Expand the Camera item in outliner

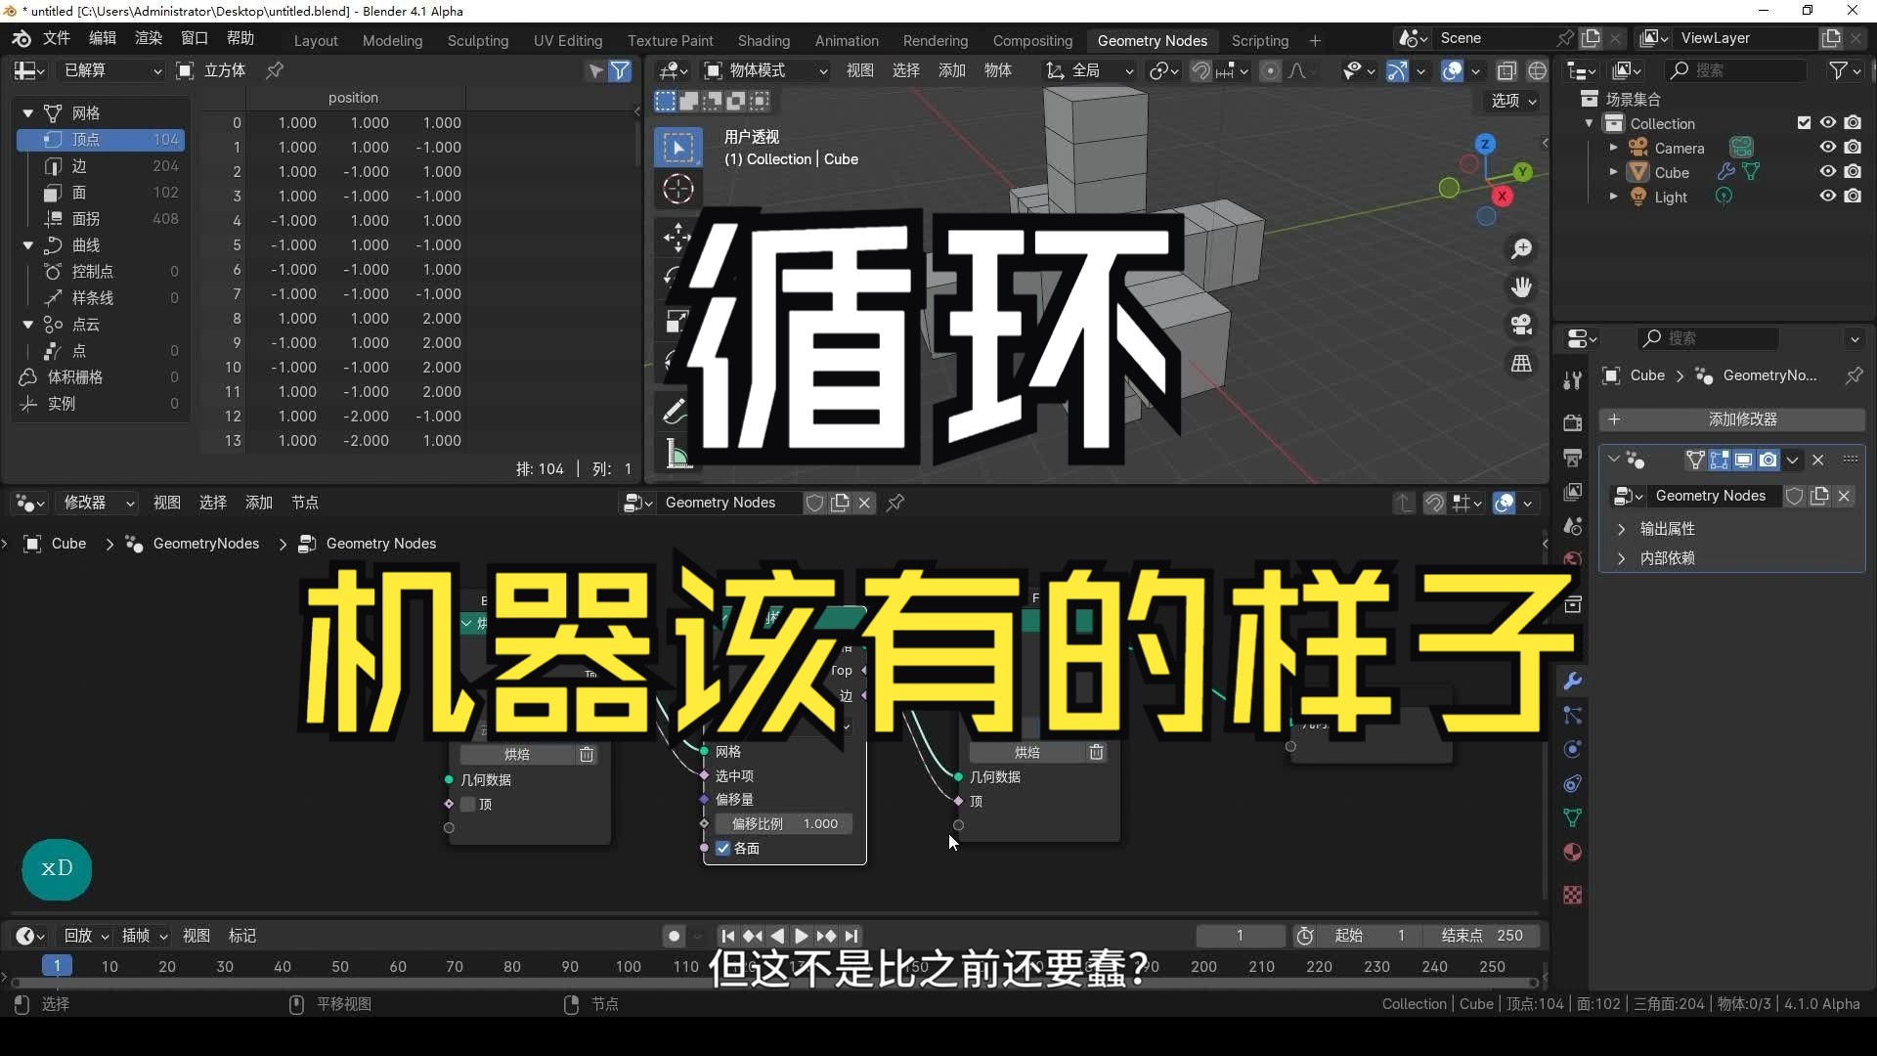[1613, 148]
